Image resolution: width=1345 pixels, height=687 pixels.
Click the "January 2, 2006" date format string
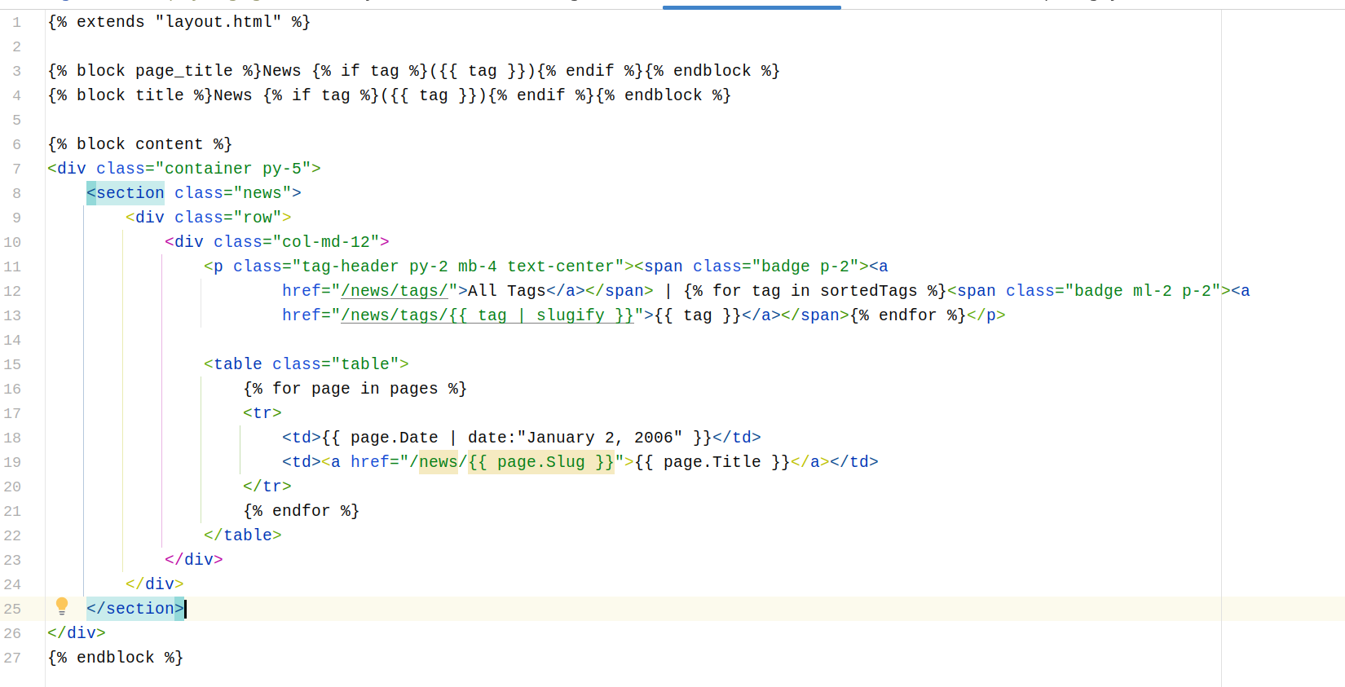coord(599,438)
